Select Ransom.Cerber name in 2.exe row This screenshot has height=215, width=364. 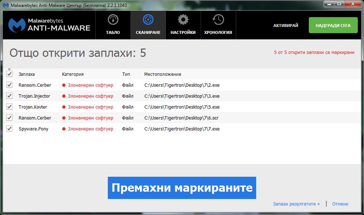click(x=35, y=85)
